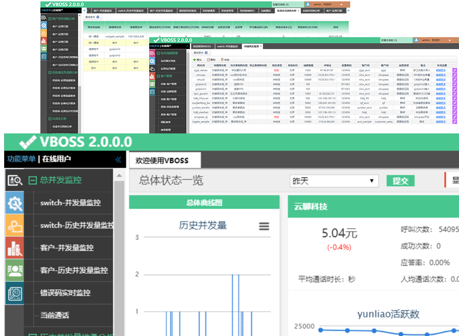Click the red chart sidebar icon in cost-analysis window

[x=44, y=41]
